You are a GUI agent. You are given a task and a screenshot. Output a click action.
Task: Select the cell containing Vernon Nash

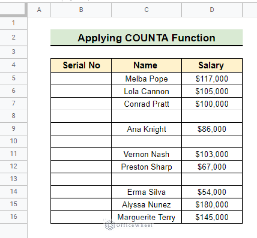[146, 154]
